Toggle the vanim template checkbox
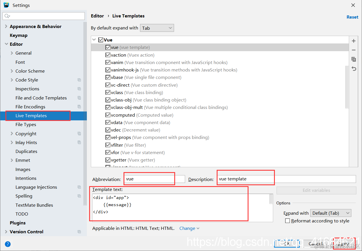362x251 pixels. click(x=108, y=62)
